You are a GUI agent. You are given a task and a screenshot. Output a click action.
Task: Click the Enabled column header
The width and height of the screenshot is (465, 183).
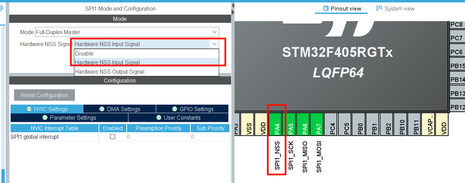(113, 128)
